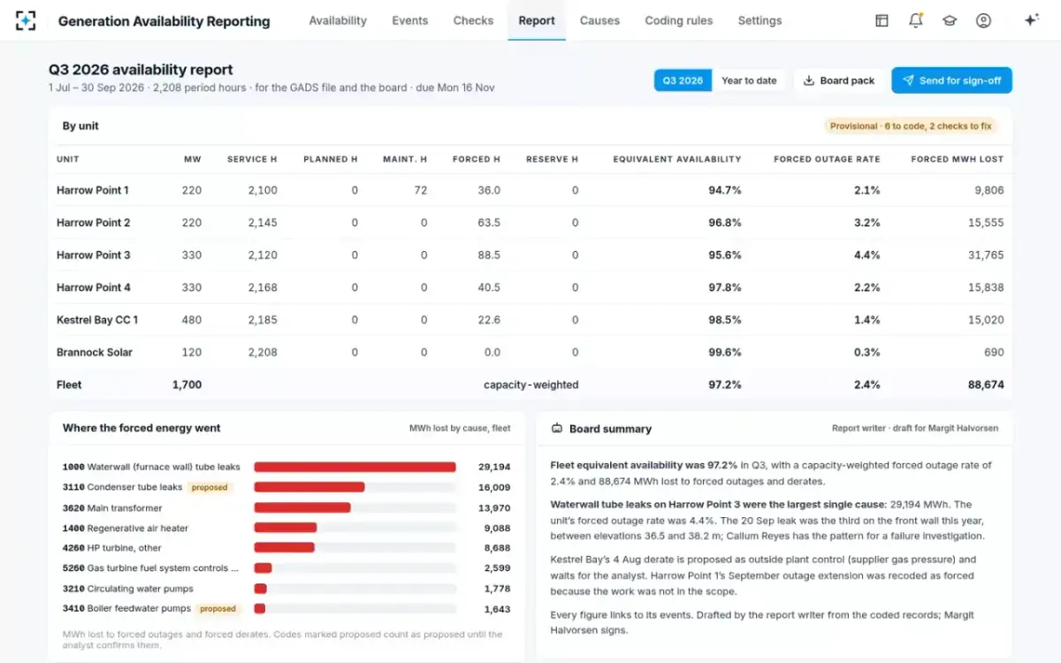The image size is (1061, 663).
Task: Click the 88,674 fleet MWh lost total
Action: [985, 385]
